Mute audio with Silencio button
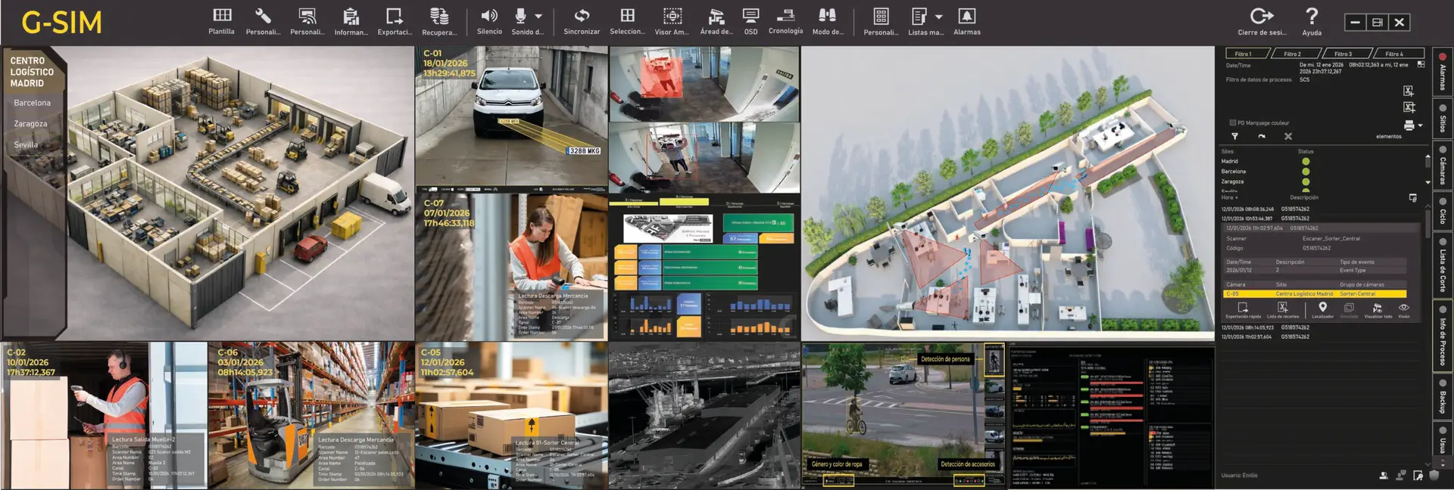 489,21
